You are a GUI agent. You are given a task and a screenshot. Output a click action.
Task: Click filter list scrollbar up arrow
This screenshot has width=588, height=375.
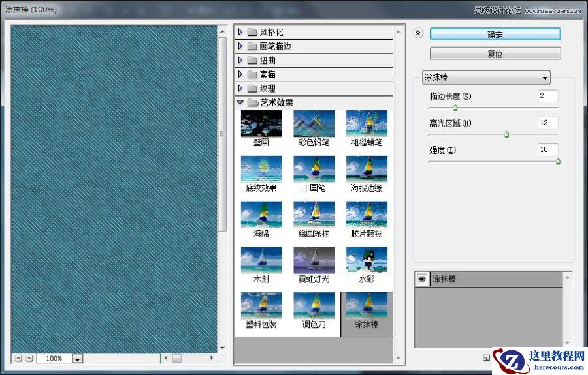[x=399, y=31]
